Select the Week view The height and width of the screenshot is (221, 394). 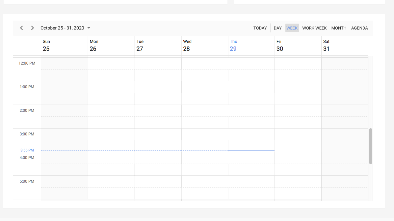click(292, 28)
